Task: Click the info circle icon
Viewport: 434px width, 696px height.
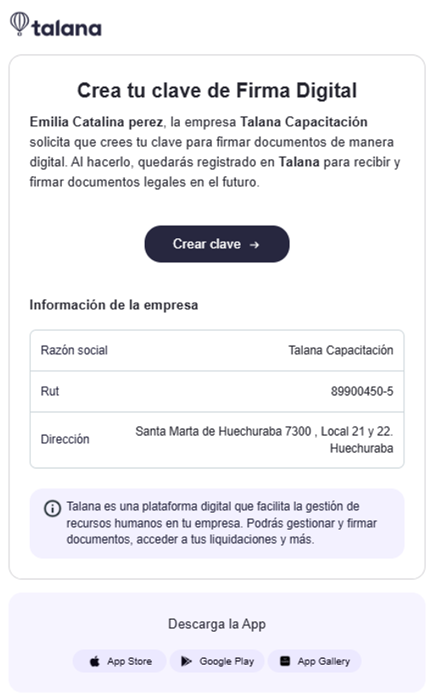Action: click(53, 509)
